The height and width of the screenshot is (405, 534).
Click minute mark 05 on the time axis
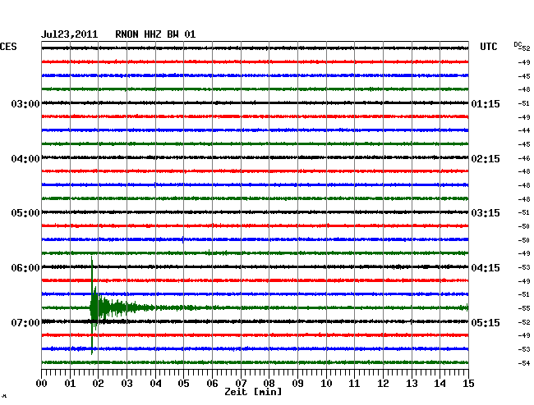[x=183, y=384]
